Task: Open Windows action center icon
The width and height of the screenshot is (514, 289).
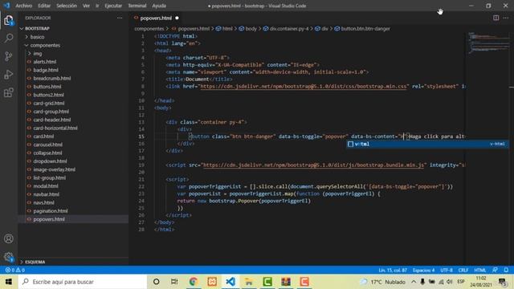Action: 502,282
